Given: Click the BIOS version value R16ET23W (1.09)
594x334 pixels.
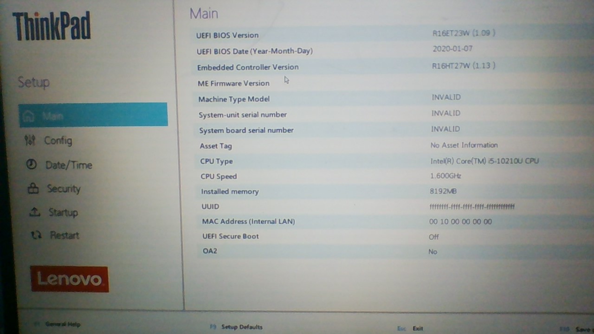Looking at the screenshot, I should tap(464, 33).
